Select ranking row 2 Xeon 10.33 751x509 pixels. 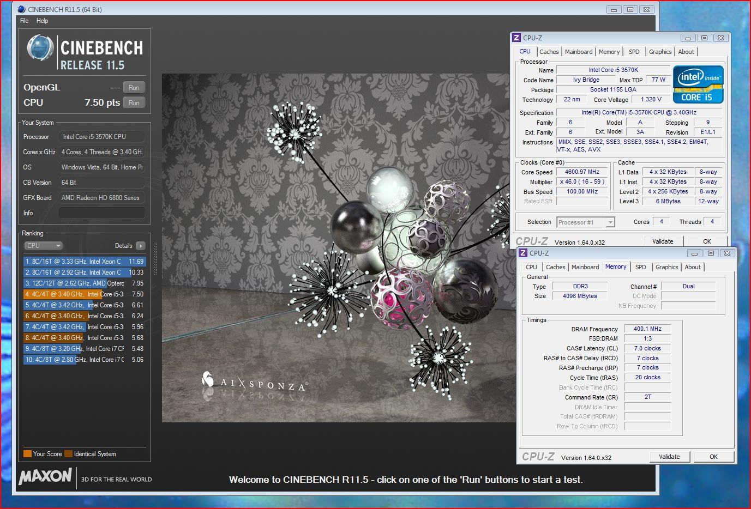[x=84, y=272]
